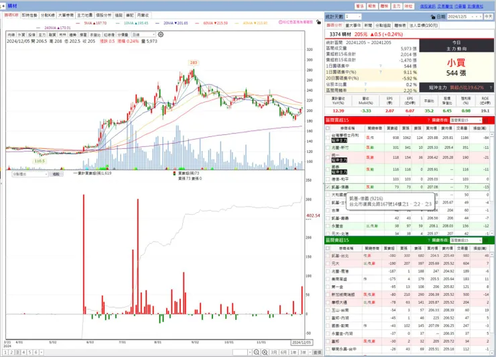
Task: Toggle the 紅綠燈 chart toolbar button
Action: click(x=109, y=34)
